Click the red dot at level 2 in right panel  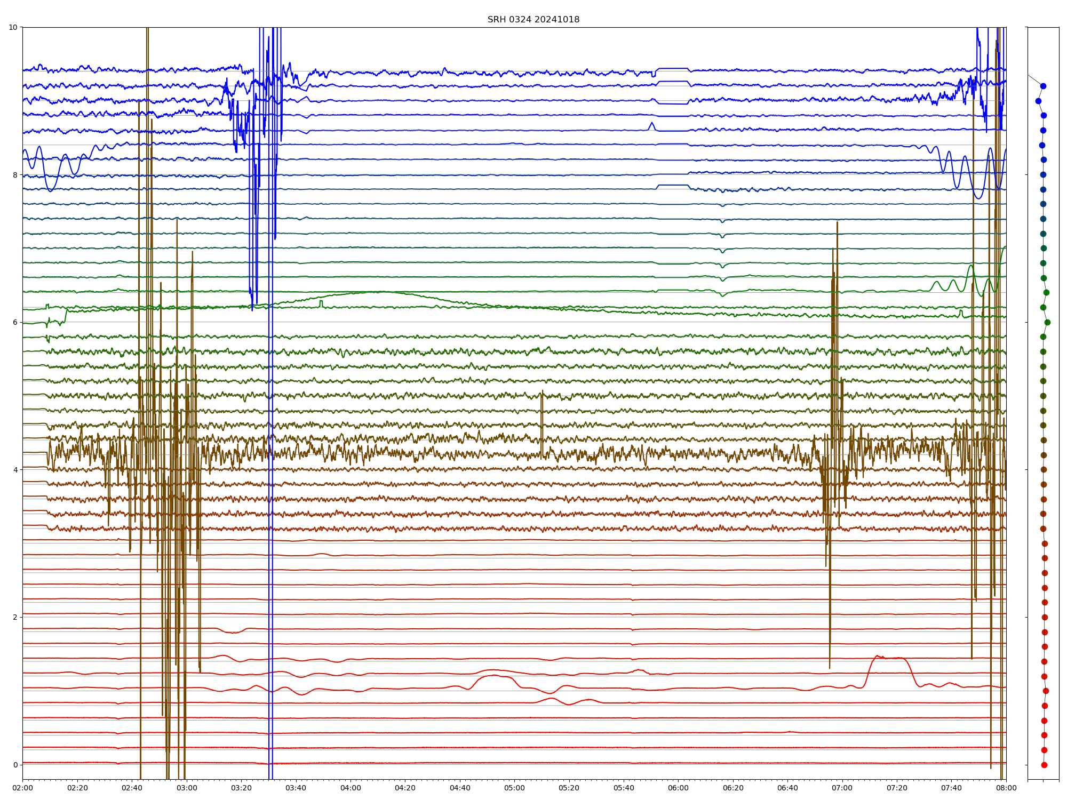click(1045, 617)
